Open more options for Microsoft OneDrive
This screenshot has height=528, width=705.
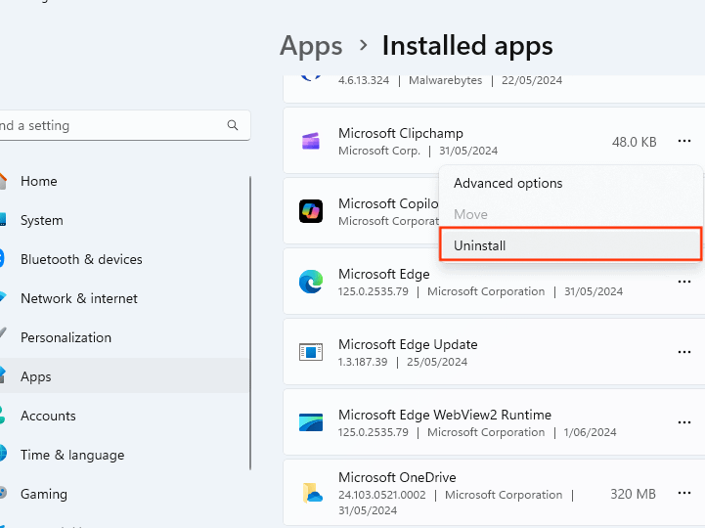pos(683,494)
